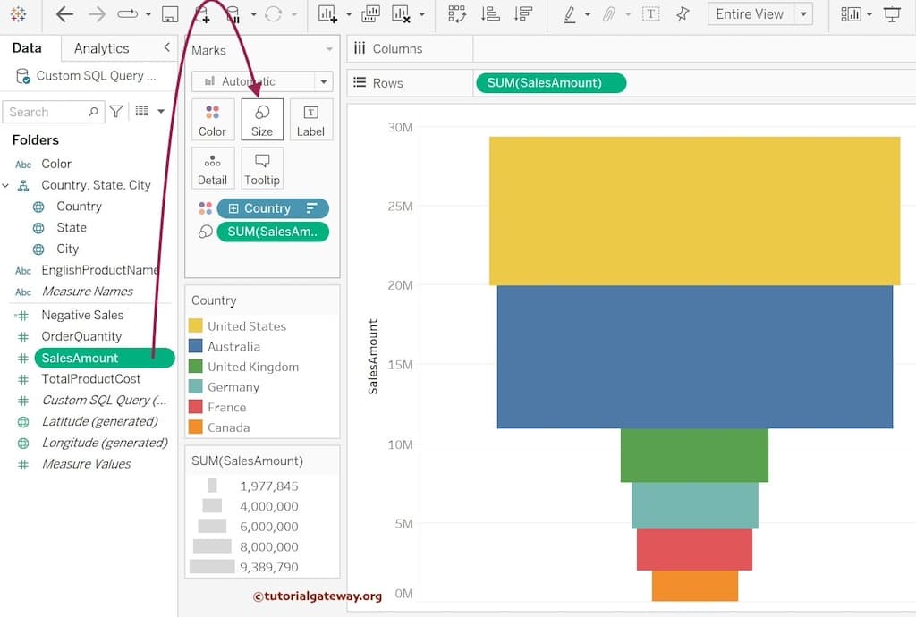Click the Presentation Mode icon
Image resolution: width=916 pixels, height=617 pixels.
pos(892,14)
